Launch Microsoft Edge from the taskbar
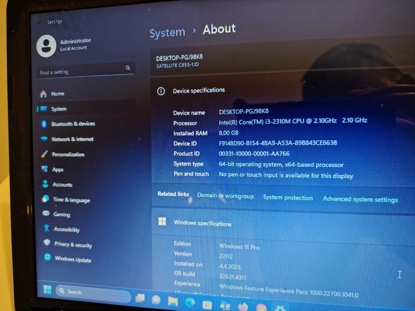 click(190, 302)
